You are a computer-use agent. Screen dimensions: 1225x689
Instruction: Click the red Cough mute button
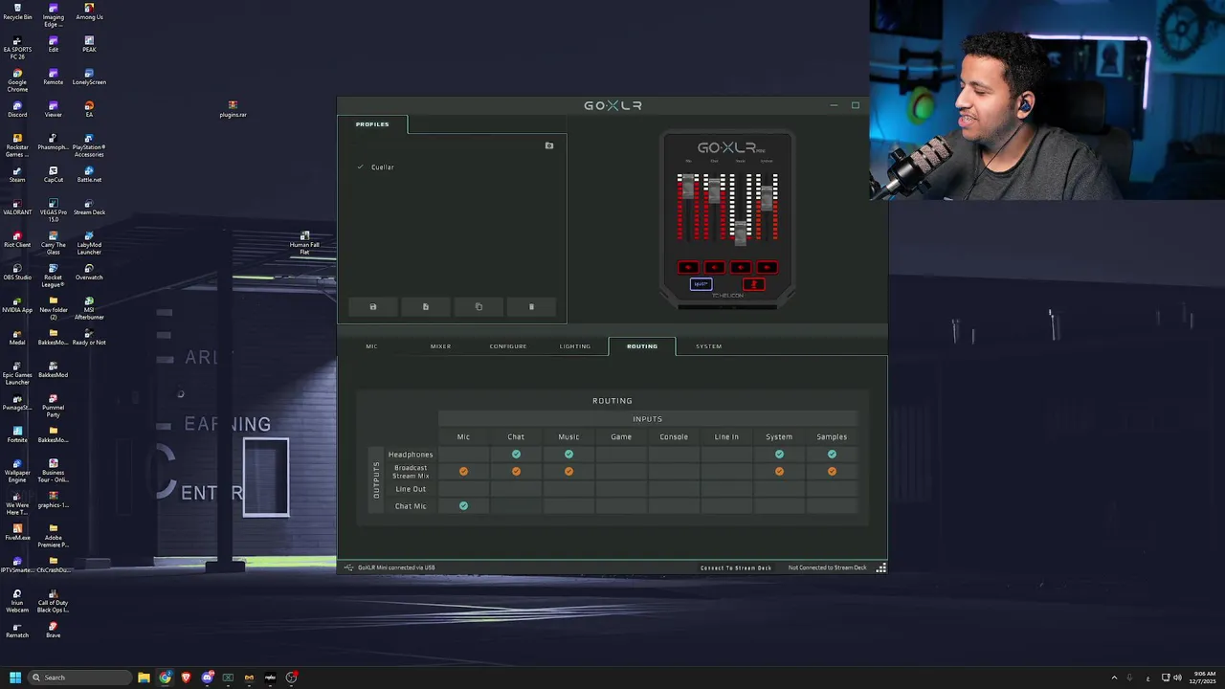[x=754, y=284]
